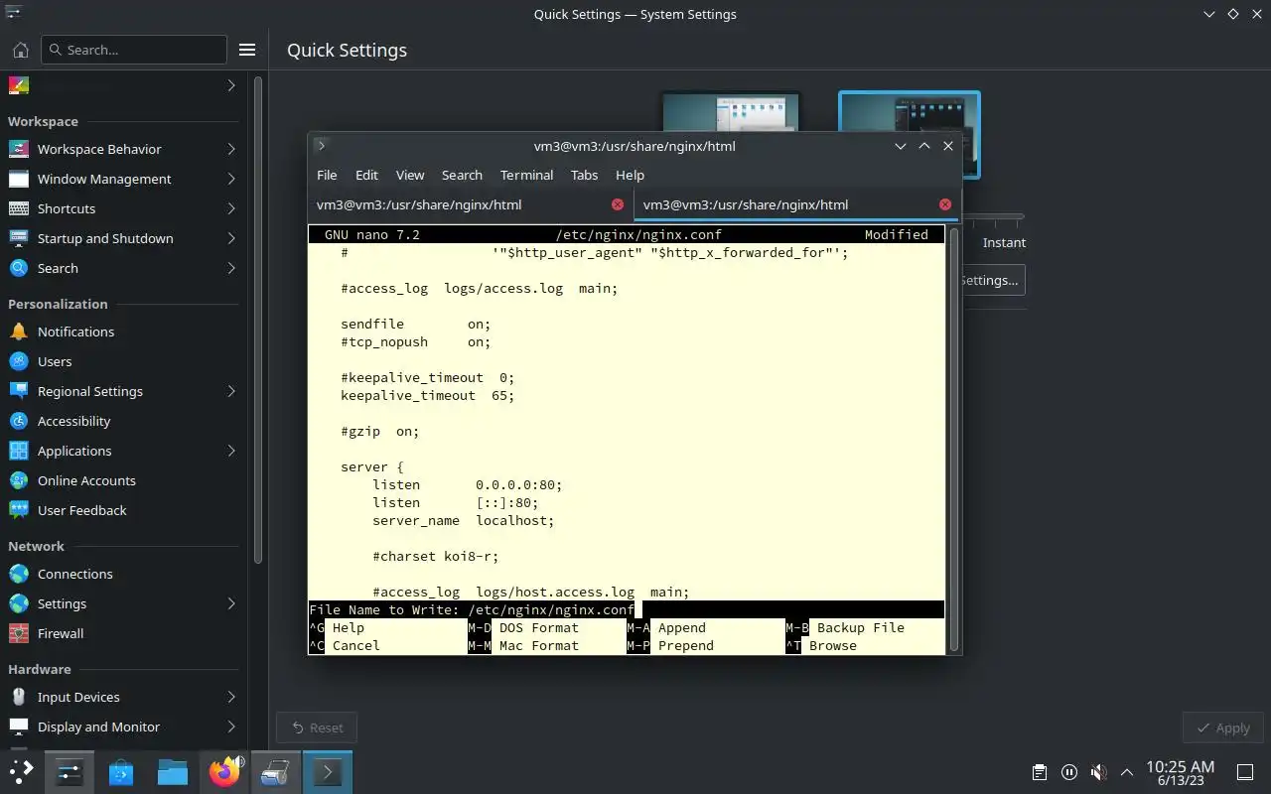Viewport: 1271px width, 794px height.
Task: Open terminal Tabs menu
Action: pos(584,175)
